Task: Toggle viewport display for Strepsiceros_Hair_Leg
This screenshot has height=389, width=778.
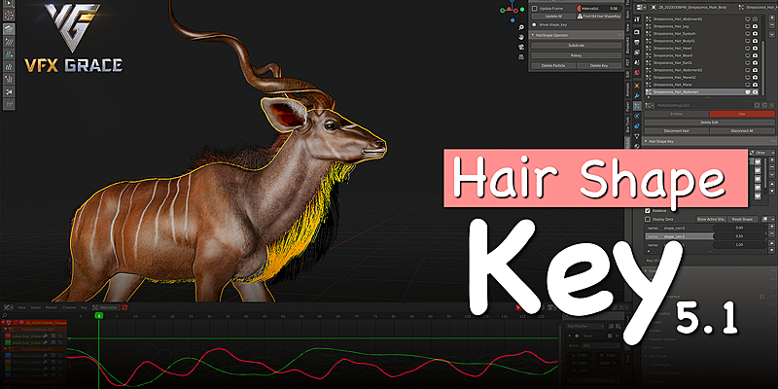Action: click(748, 26)
